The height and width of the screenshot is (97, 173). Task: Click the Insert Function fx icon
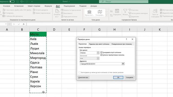(24, 24)
